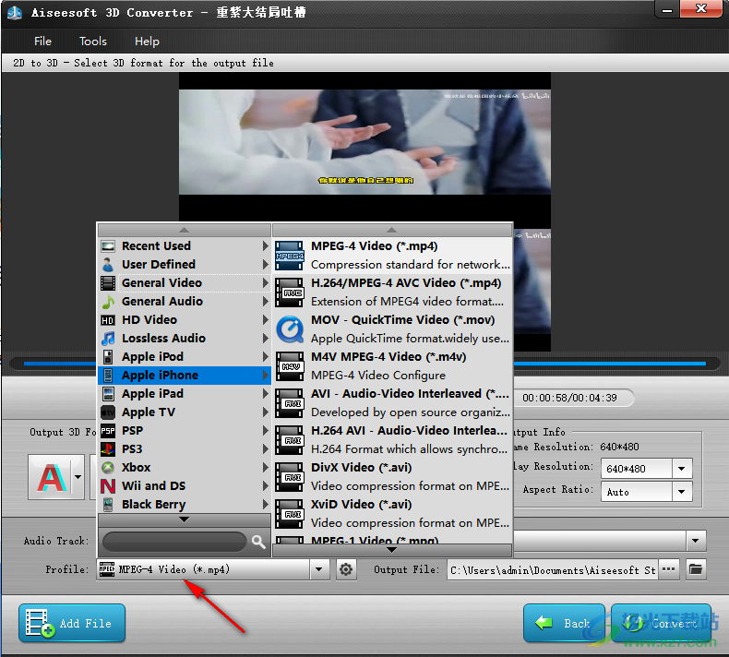Click the MPEG4 format icon in the list
The image size is (729, 657).
[289, 256]
